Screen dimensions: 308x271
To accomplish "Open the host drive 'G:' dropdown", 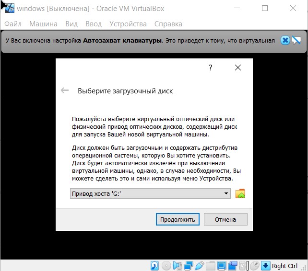I will click(150, 193).
